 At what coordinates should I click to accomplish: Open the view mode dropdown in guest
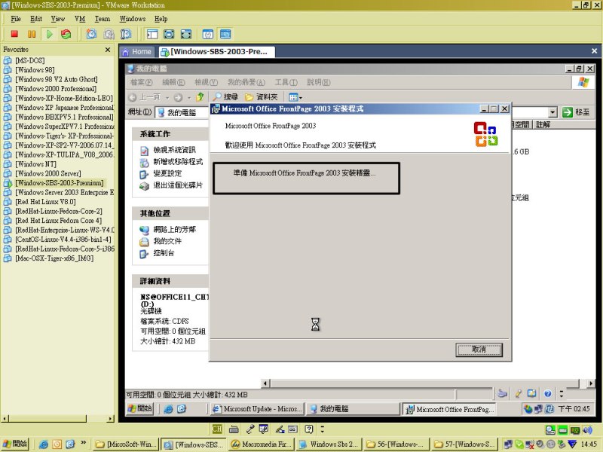coord(295,97)
